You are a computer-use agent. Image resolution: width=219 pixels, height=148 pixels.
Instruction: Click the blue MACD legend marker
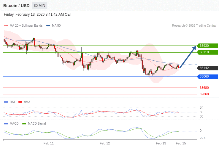click(x=6, y=124)
